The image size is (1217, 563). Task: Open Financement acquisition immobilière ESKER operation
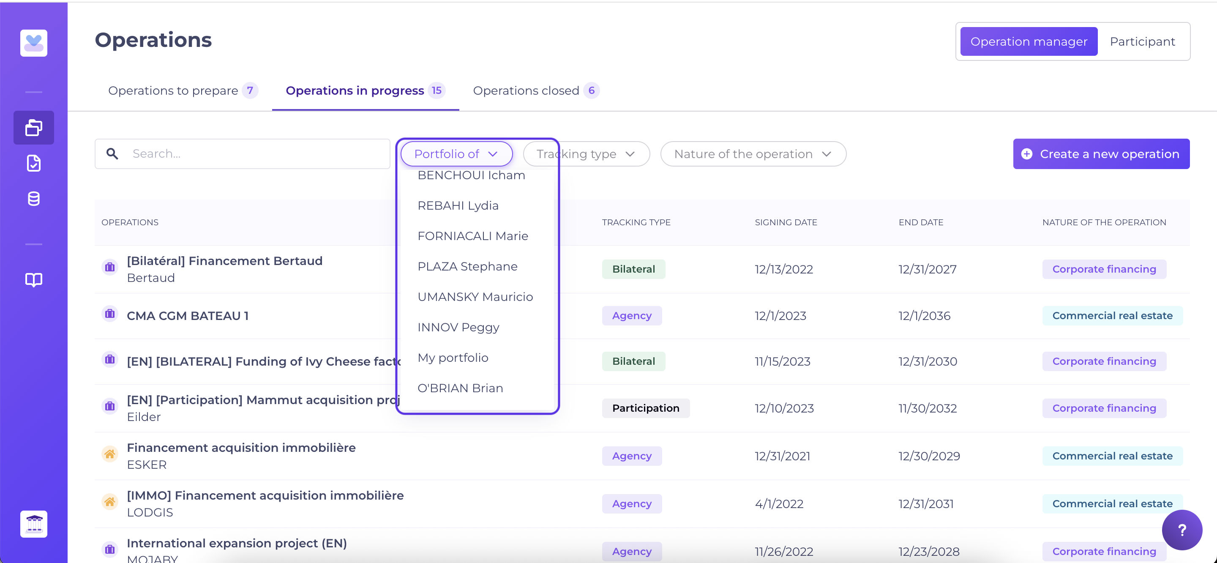241,448
